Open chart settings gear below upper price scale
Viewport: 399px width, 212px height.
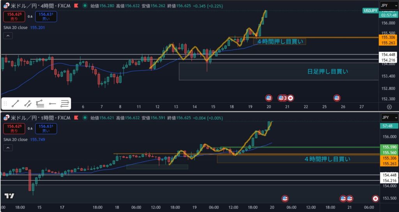(389, 107)
